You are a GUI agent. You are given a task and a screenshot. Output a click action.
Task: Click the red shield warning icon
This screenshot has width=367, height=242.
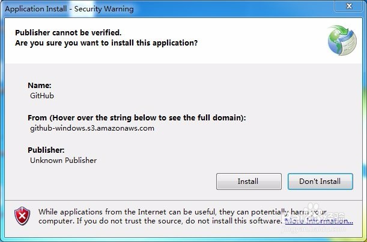point(22,215)
